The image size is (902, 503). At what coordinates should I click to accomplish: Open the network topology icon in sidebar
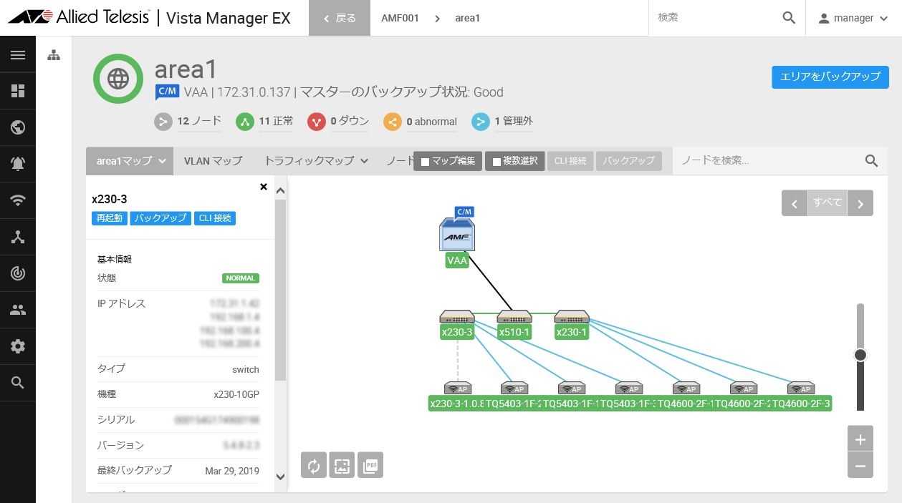pyautogui.click(x=18, y=237)
